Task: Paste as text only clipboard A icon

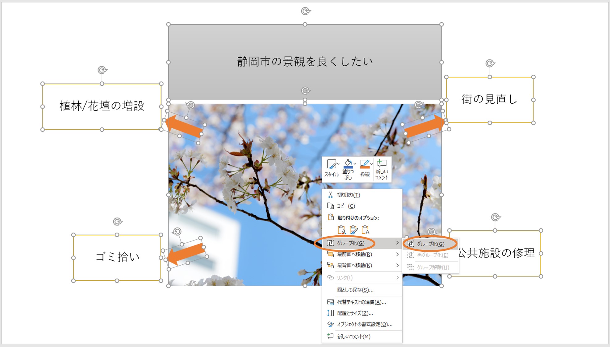Action: [x=366, y=230]
